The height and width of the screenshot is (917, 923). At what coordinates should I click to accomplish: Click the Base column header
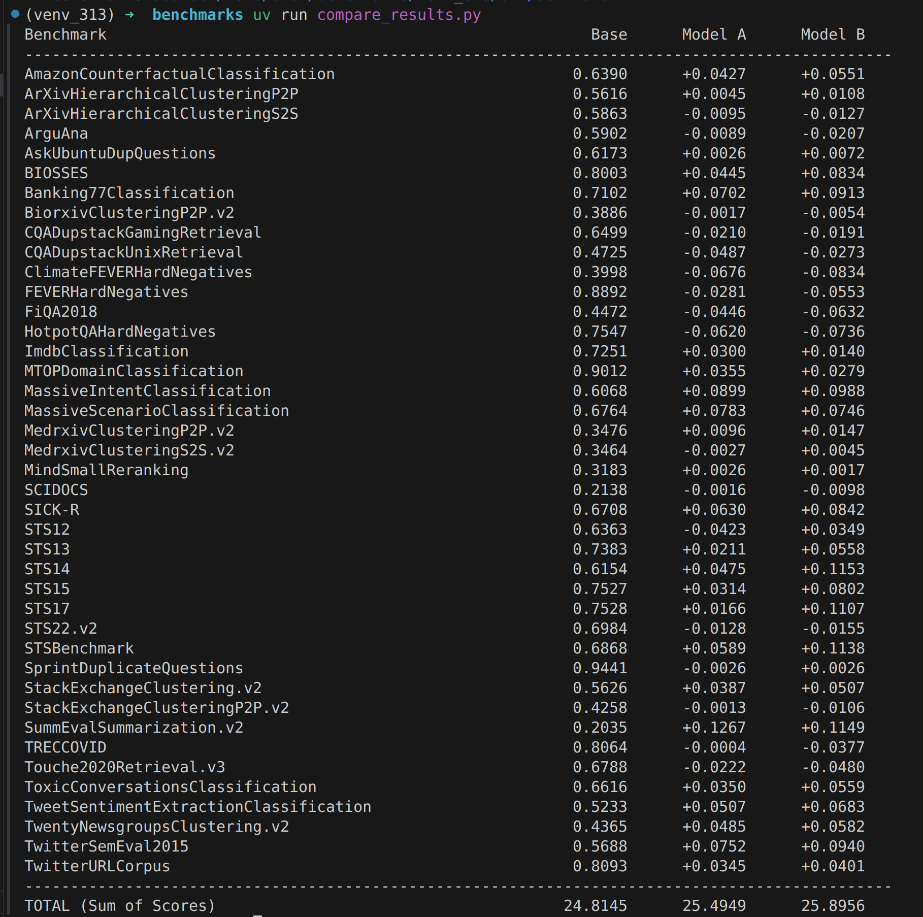pyautogui.click(x=609, y=34)
